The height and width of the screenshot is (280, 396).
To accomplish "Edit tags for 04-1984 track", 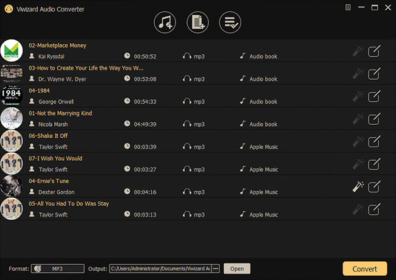I will pos(375,96).
